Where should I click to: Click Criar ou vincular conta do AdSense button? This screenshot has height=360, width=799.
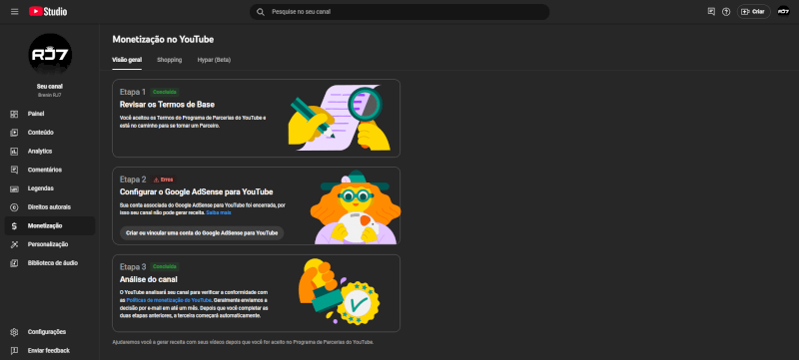tap(202, 233)
